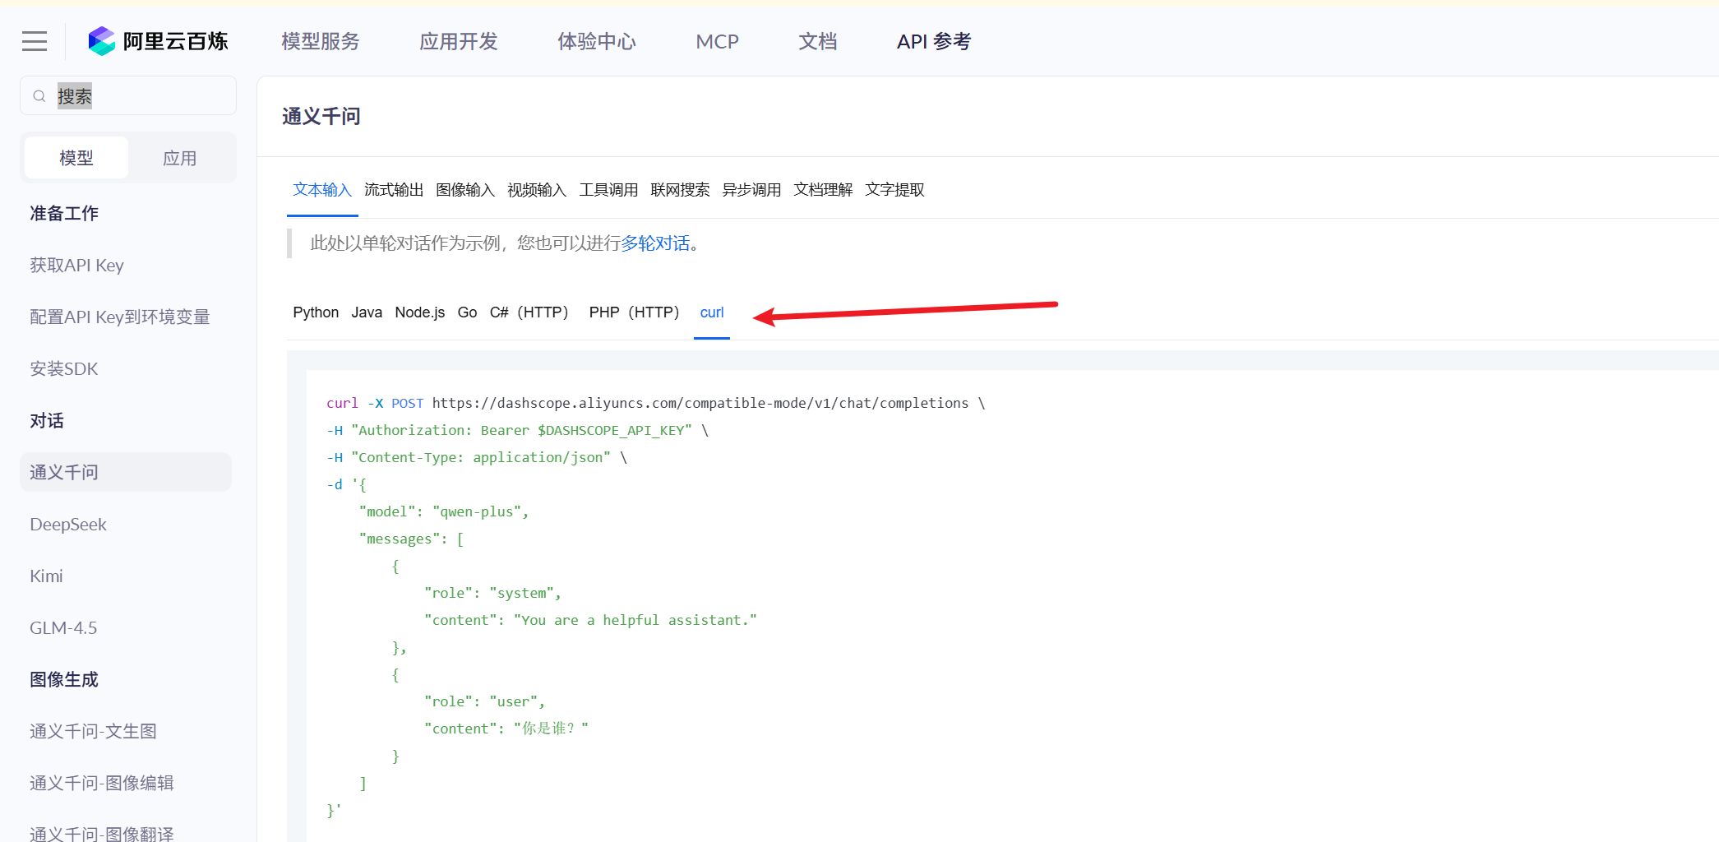The image size is (1719, 842).
Task: Click the Authorization Bearer header line
Action: click(517, 430)
